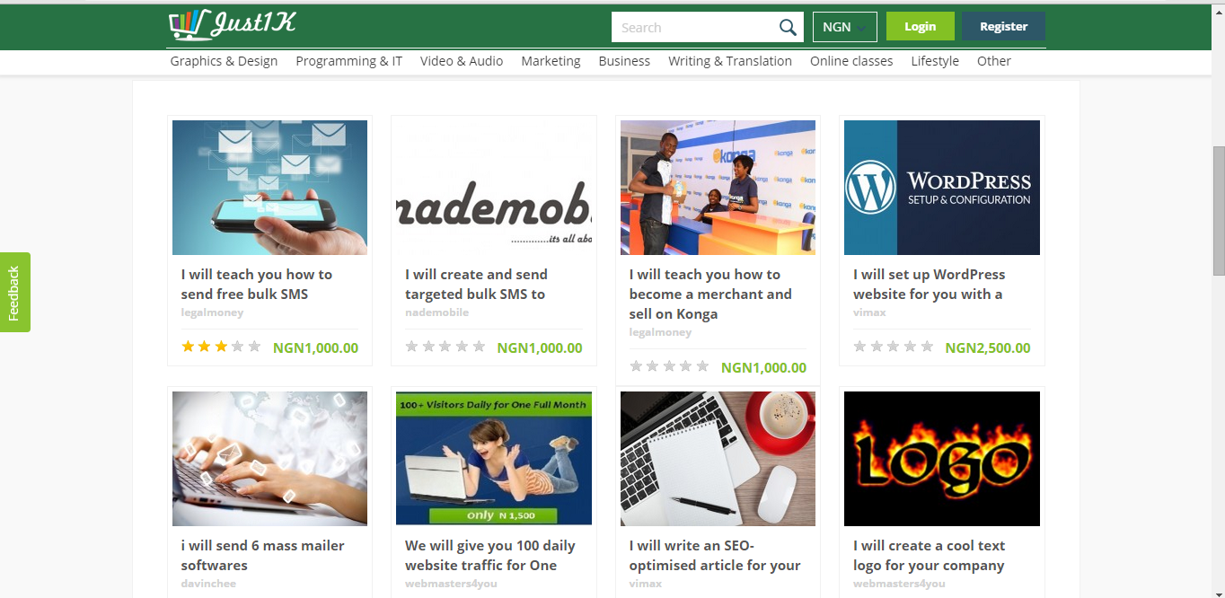Viewport: 1225px width, 598px height.
Task: Click fifth star on nademobile gig rating
Action: tap(479, 347)
